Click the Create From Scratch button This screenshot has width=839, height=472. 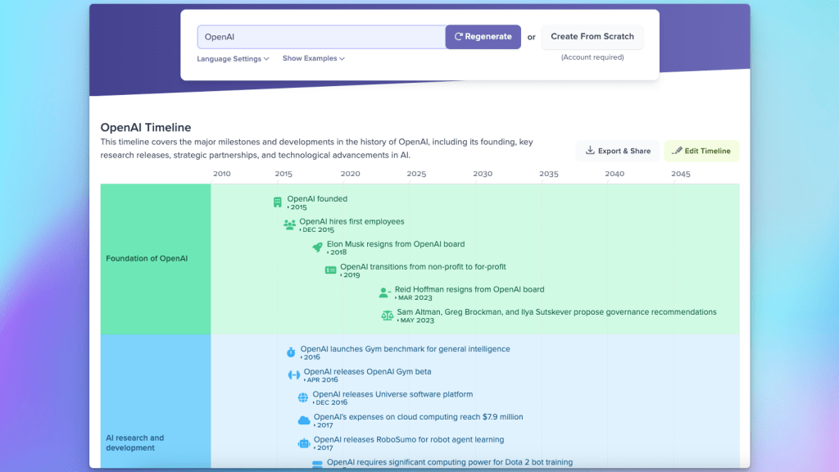click(592, 37)
